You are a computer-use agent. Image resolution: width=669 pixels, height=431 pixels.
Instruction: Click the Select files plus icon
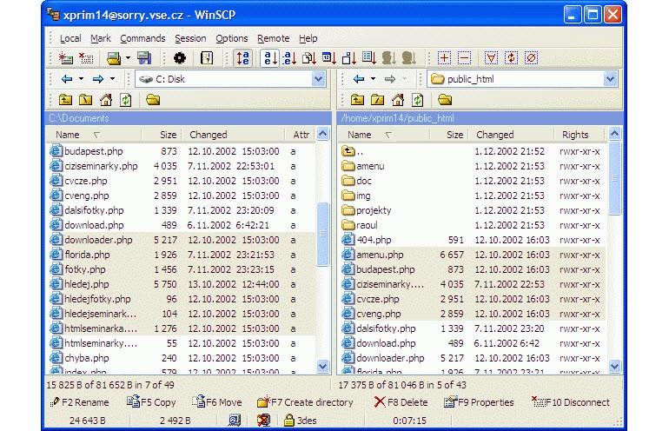coord(444,58)
